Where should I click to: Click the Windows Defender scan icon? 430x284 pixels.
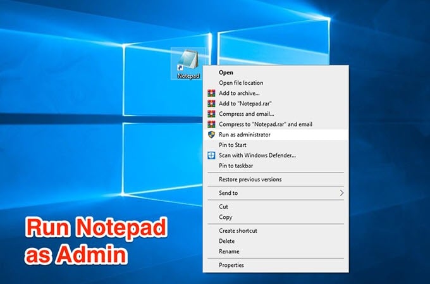(x=211, y=156)
